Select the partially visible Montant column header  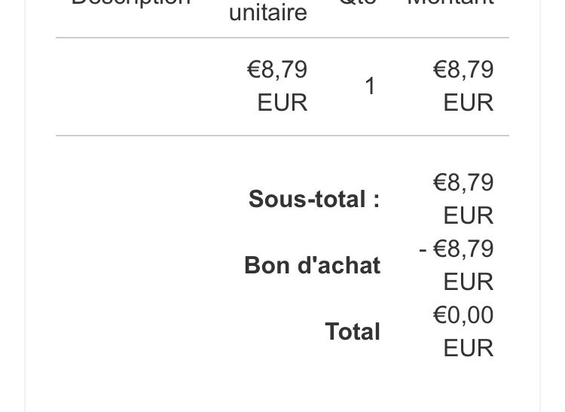click(x=450, y=2)
